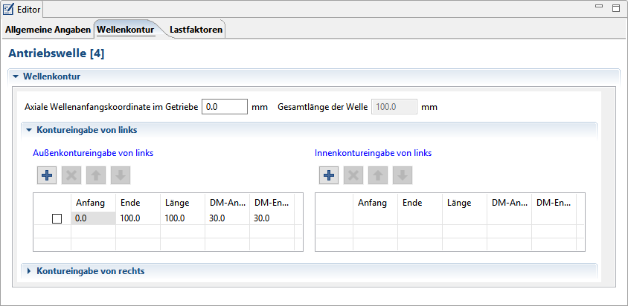Delete row in Innenkontureingabe toolbar

[x=354, y=175]
